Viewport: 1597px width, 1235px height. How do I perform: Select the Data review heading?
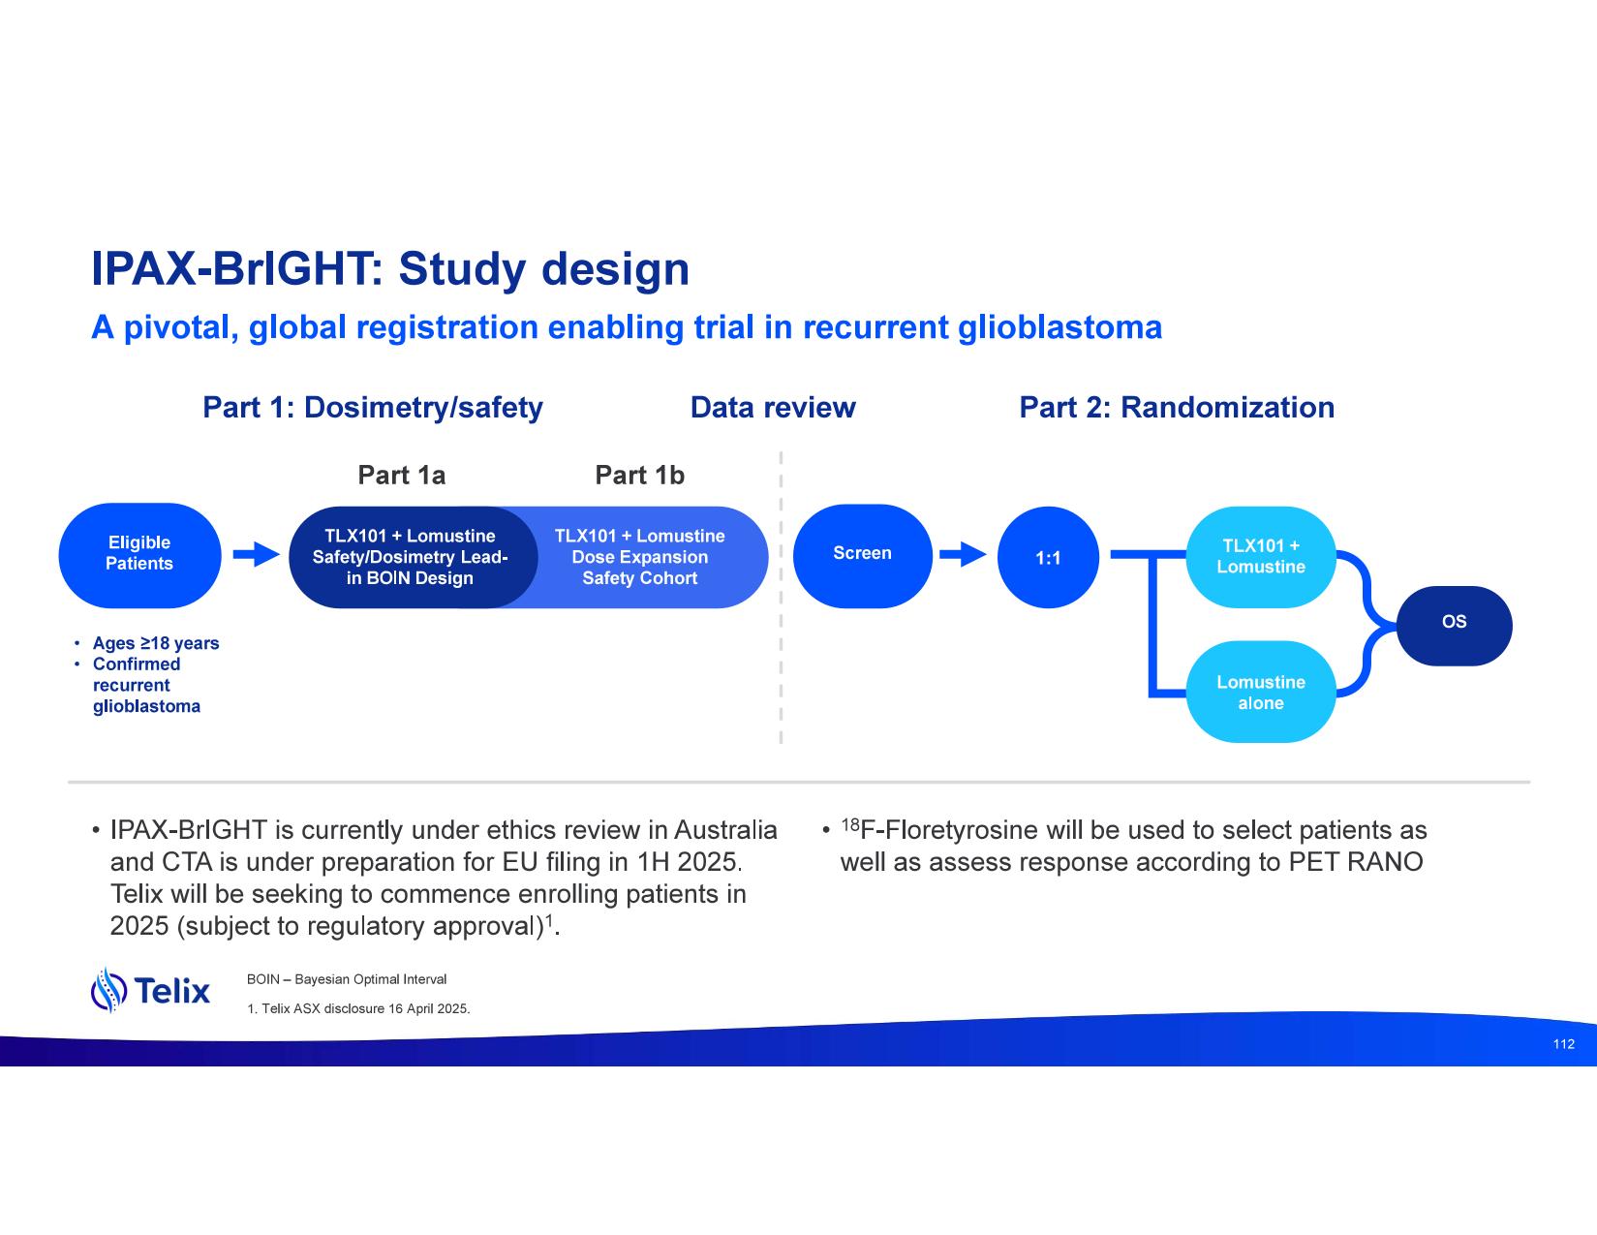(772, 408)
